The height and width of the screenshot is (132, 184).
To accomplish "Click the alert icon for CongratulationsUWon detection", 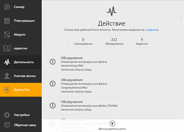I will (53, 84).
